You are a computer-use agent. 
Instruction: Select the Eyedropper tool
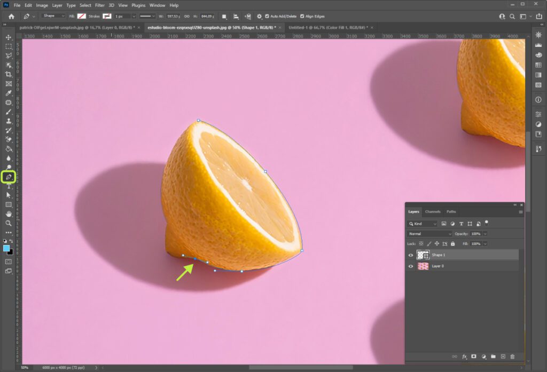pyautogui.click(x=9, y=93)
